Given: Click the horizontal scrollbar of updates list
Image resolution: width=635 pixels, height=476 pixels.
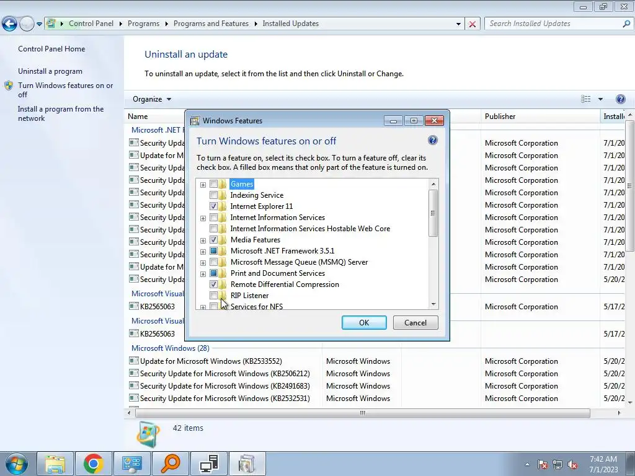Looking at the screenshot, I should click(362, 413).
